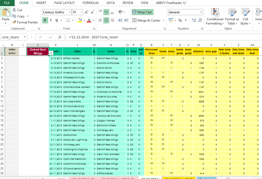Click Merge & Center
Screen dimensions: 262x179
click(x=147, y=20)
